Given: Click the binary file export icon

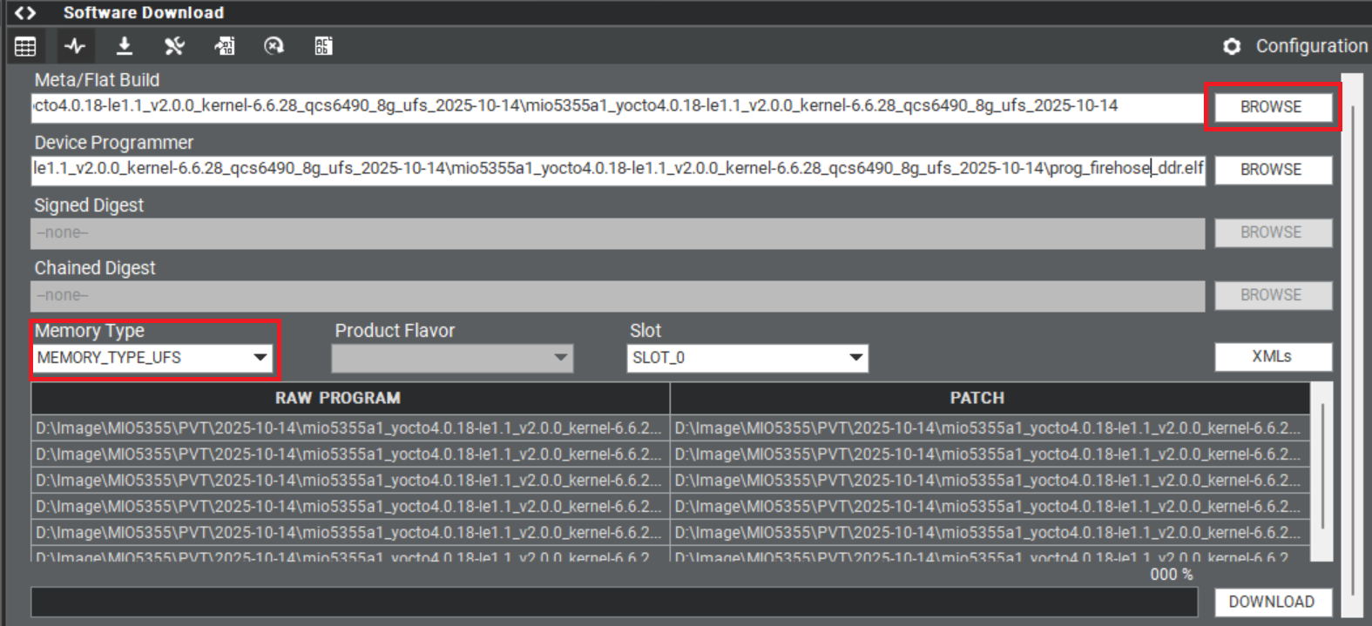Looking at the screenshot, I should click(x=225, y=46).
